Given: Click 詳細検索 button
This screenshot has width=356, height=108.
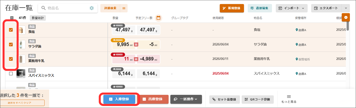Looking at the screenshot, I should coord(110,8).
